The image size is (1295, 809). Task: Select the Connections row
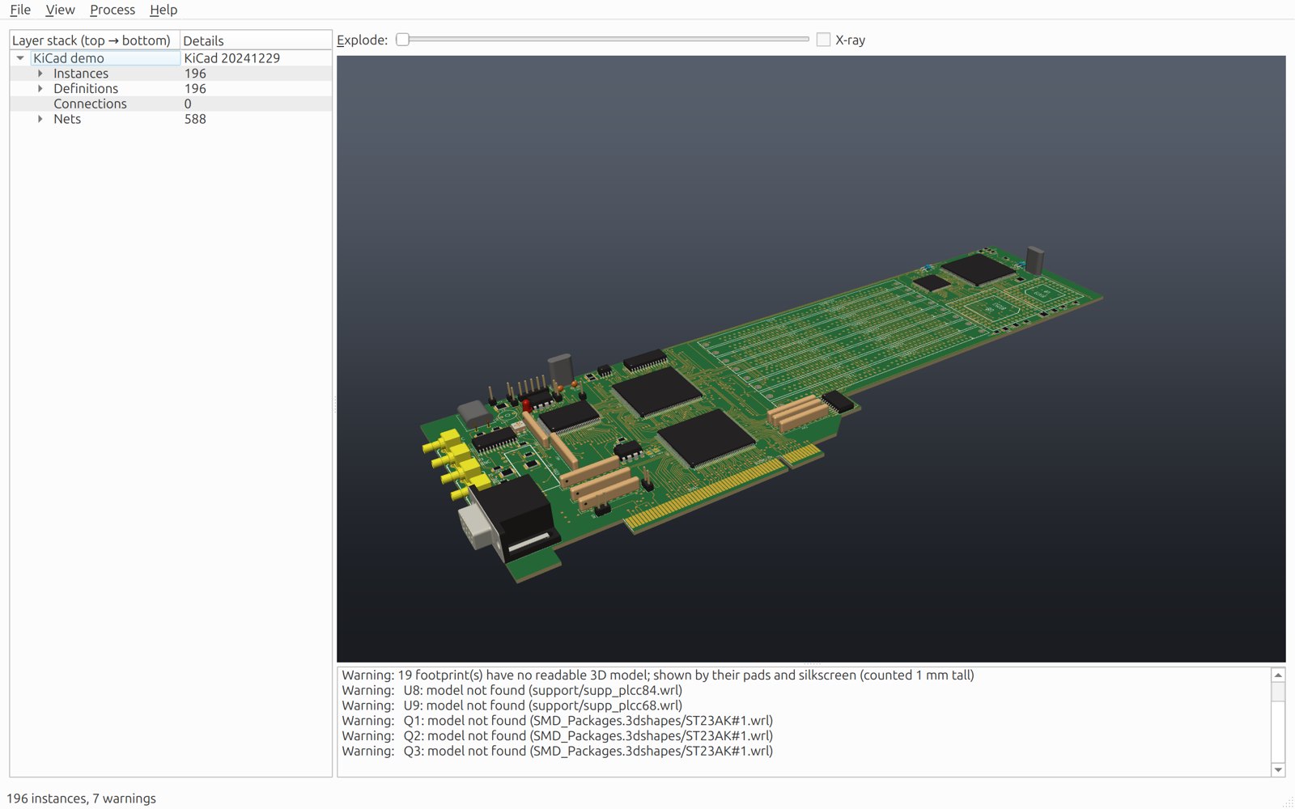[171, 104]
